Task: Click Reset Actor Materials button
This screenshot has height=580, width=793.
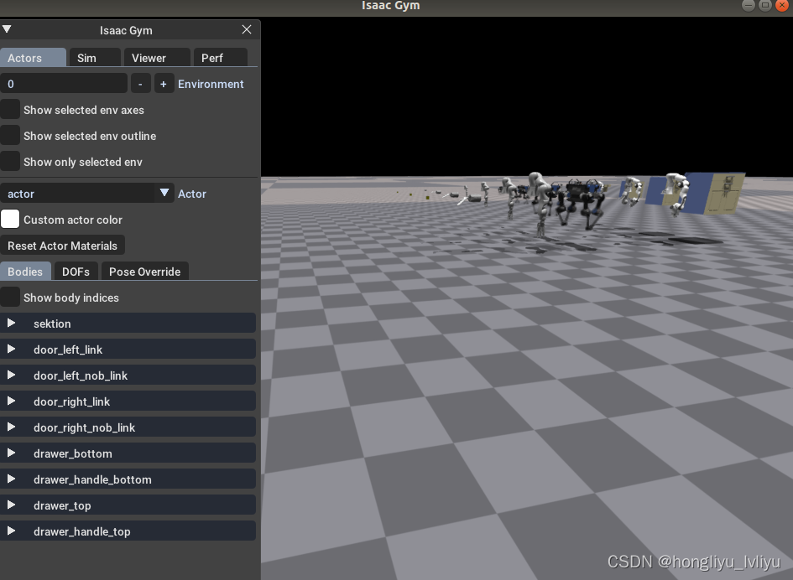Action: [62, 246]
